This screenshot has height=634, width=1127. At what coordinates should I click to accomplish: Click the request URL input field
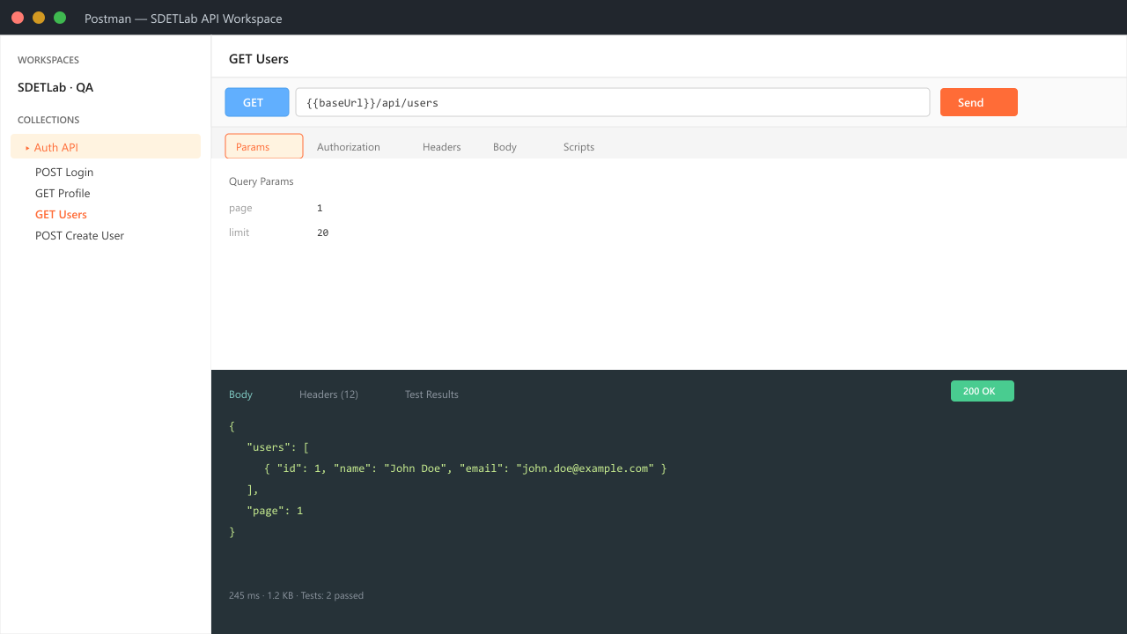(613, 102)
